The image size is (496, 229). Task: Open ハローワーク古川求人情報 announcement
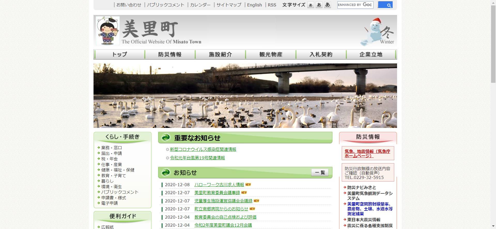click(219, 185)
